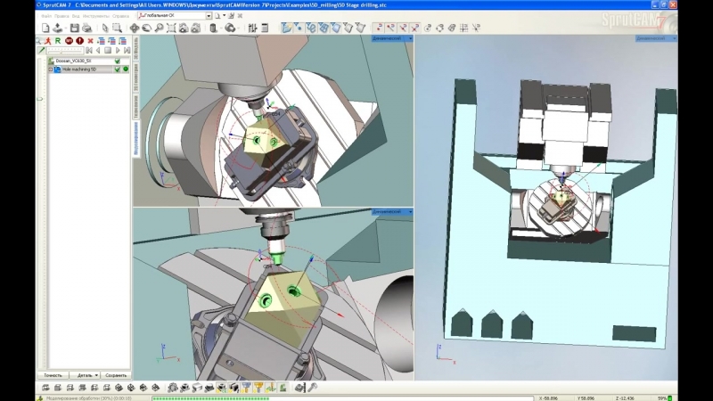Click the green R icon
The width and height of the screenshot is (713, 401).
click(x=58, y=41)
